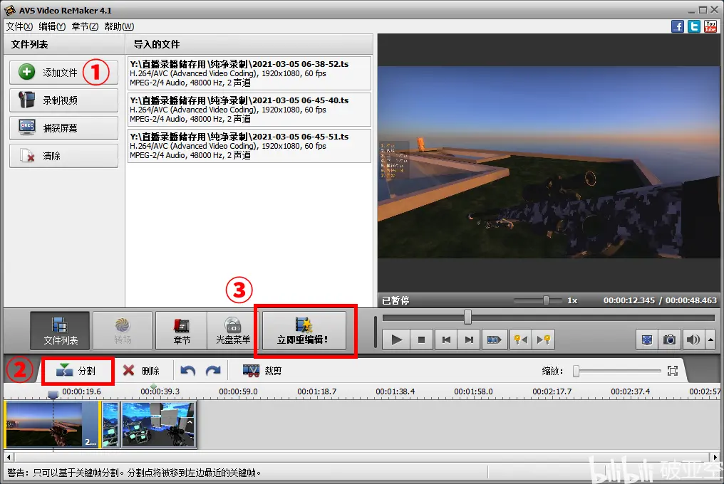Click the 分割 (Split) tool
The image size is (724, 484).
click(77, 371)
